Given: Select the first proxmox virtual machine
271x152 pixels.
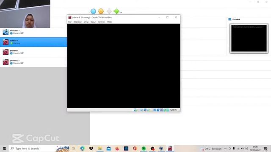Looking at the screenshot, I should coord(33,52).
